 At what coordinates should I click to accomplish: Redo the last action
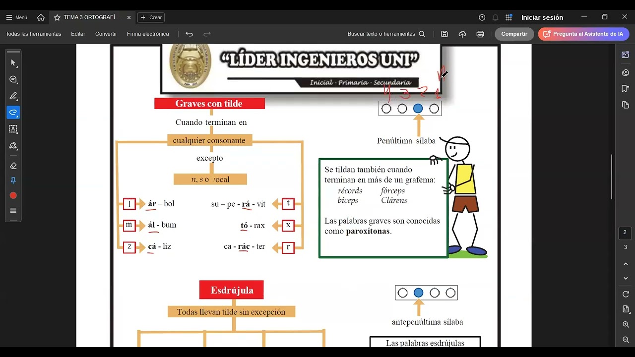(207, 34)
